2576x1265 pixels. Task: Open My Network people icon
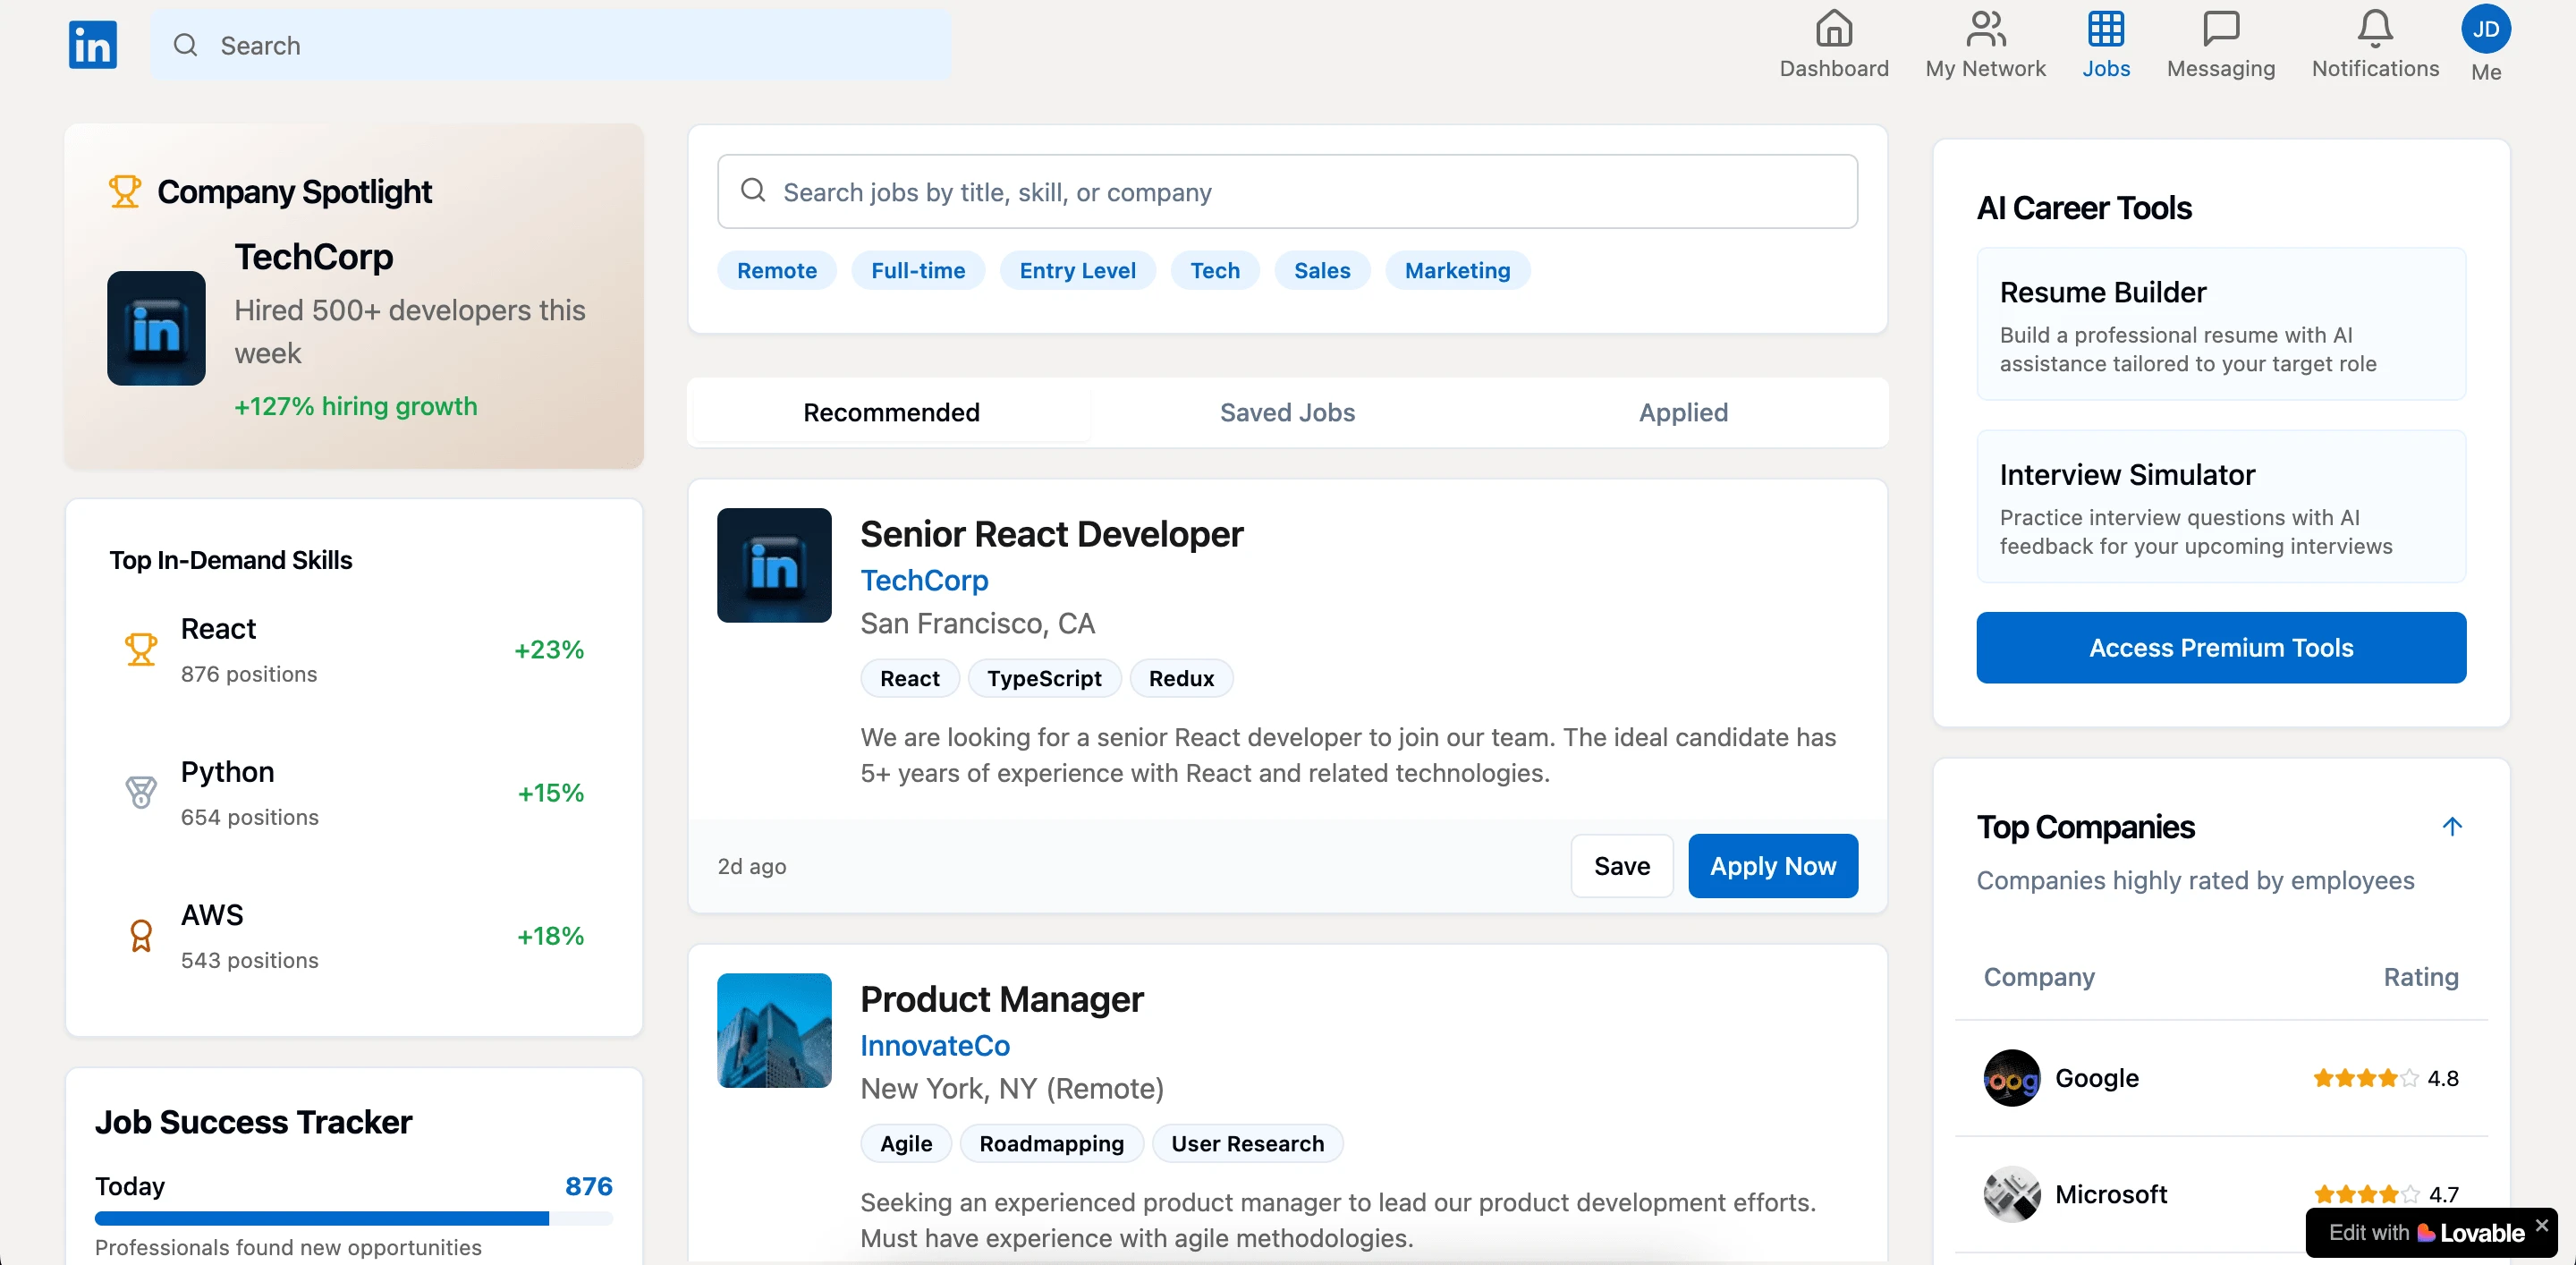coord(1985,28)
